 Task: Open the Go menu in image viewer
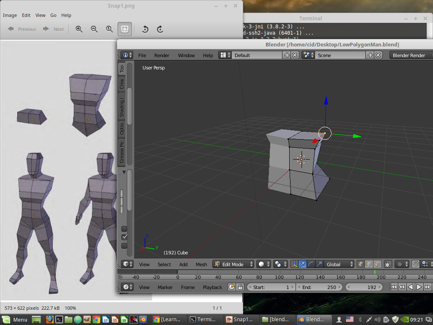(53, 15)
